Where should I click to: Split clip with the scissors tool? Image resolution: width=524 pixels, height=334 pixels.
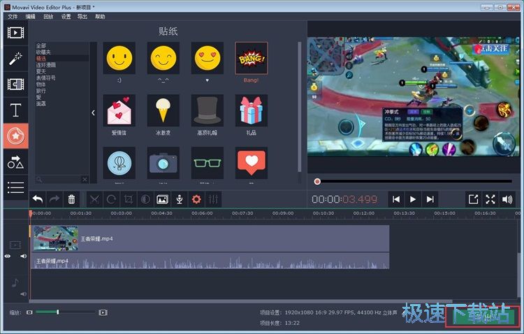[94, 199]
